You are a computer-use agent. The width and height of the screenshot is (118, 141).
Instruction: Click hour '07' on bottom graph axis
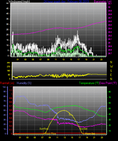pos(42,137)
